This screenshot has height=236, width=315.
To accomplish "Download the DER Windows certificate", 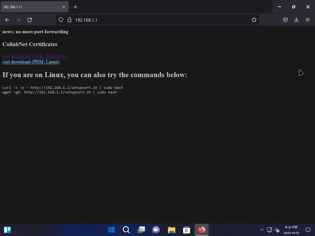I will tap(34, 56).
